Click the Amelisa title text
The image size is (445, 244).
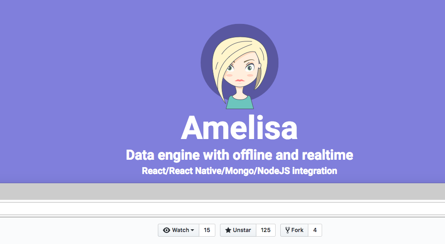point(239,128)
